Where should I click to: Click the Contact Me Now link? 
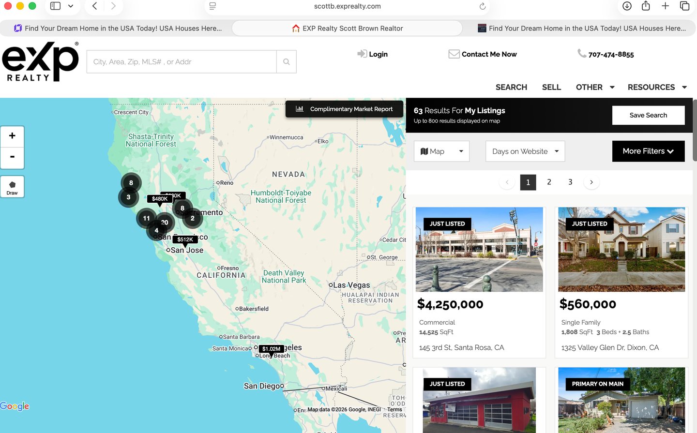point(489,54)
